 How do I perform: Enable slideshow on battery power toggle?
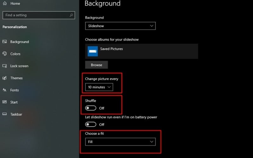pyautogui.click(x=90, y=125)
